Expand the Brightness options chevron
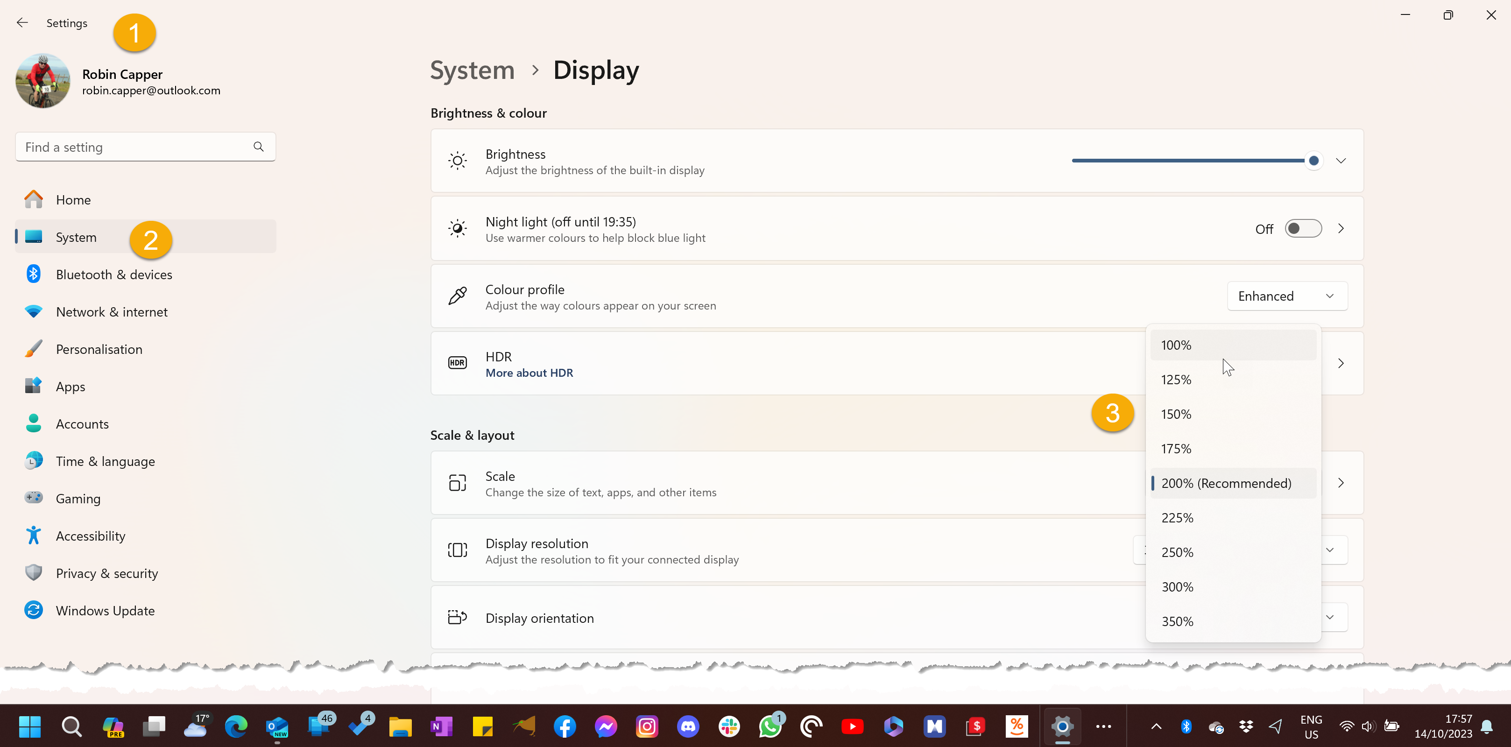The width and height of the screenshot is (1511, 747). click(x=1341, y=161)
